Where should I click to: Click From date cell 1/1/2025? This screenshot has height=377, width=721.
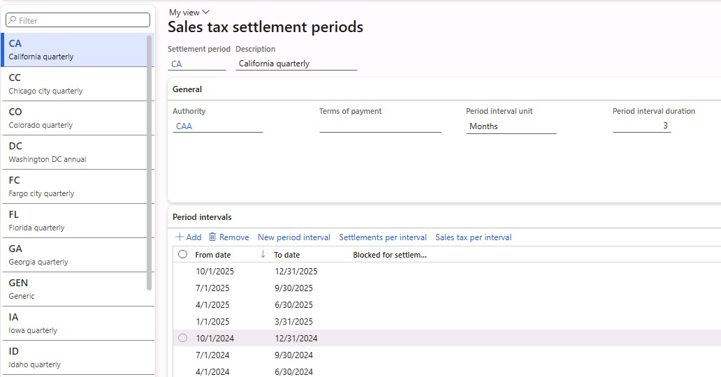pyautogui.click(x=212, y=321)
